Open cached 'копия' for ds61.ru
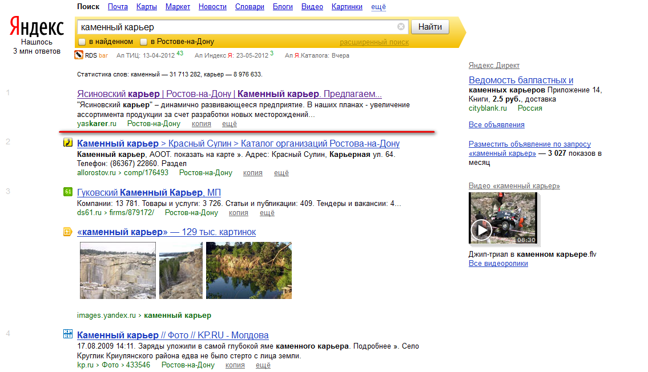 [x=239, y=213]
